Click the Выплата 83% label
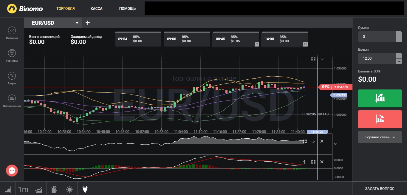The image size is (407, 195). click(x=369, y=71)
